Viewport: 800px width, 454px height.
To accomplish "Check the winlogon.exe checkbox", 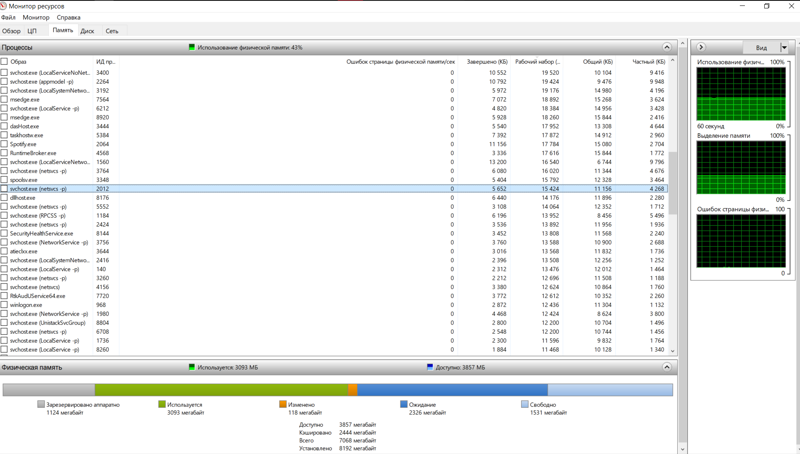I will (4, 305).
